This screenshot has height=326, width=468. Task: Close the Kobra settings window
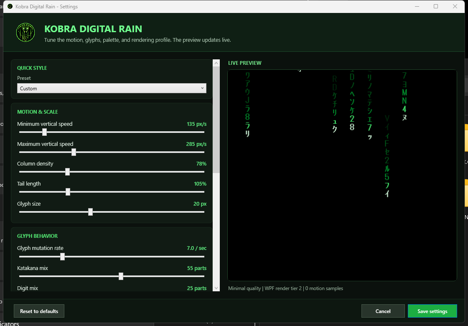455,6
